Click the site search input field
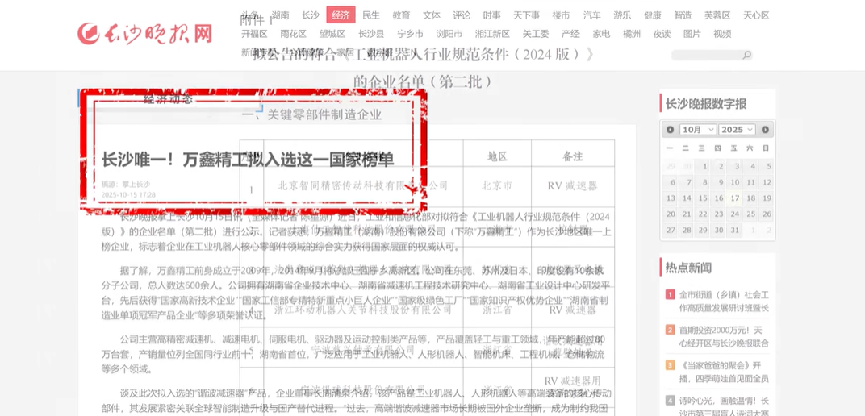The image size is (865, 416). (706, 55)
